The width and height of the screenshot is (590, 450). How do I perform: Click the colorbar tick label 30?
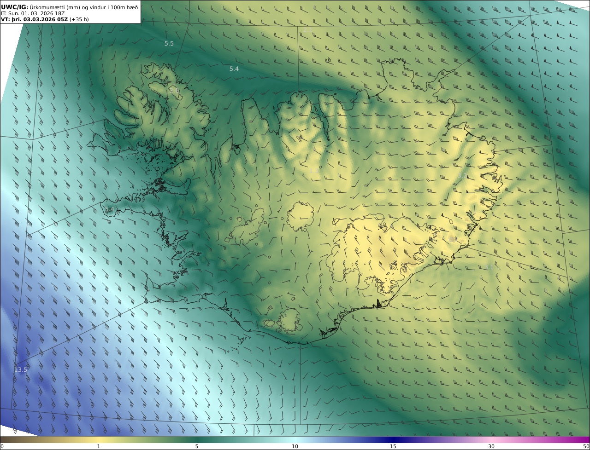[x=491, y=446]
